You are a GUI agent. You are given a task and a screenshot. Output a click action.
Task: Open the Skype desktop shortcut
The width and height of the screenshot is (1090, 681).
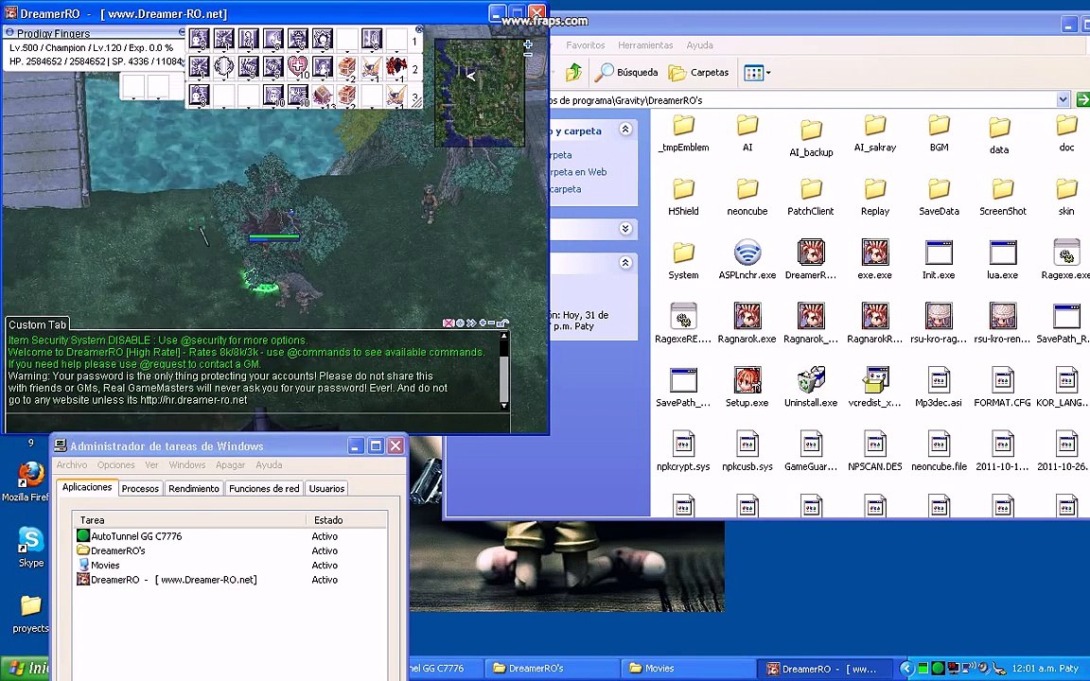30,547
